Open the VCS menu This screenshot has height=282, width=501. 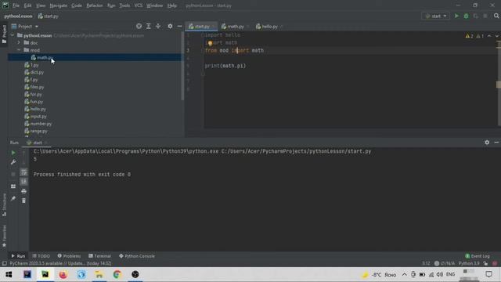coord(139,5)
